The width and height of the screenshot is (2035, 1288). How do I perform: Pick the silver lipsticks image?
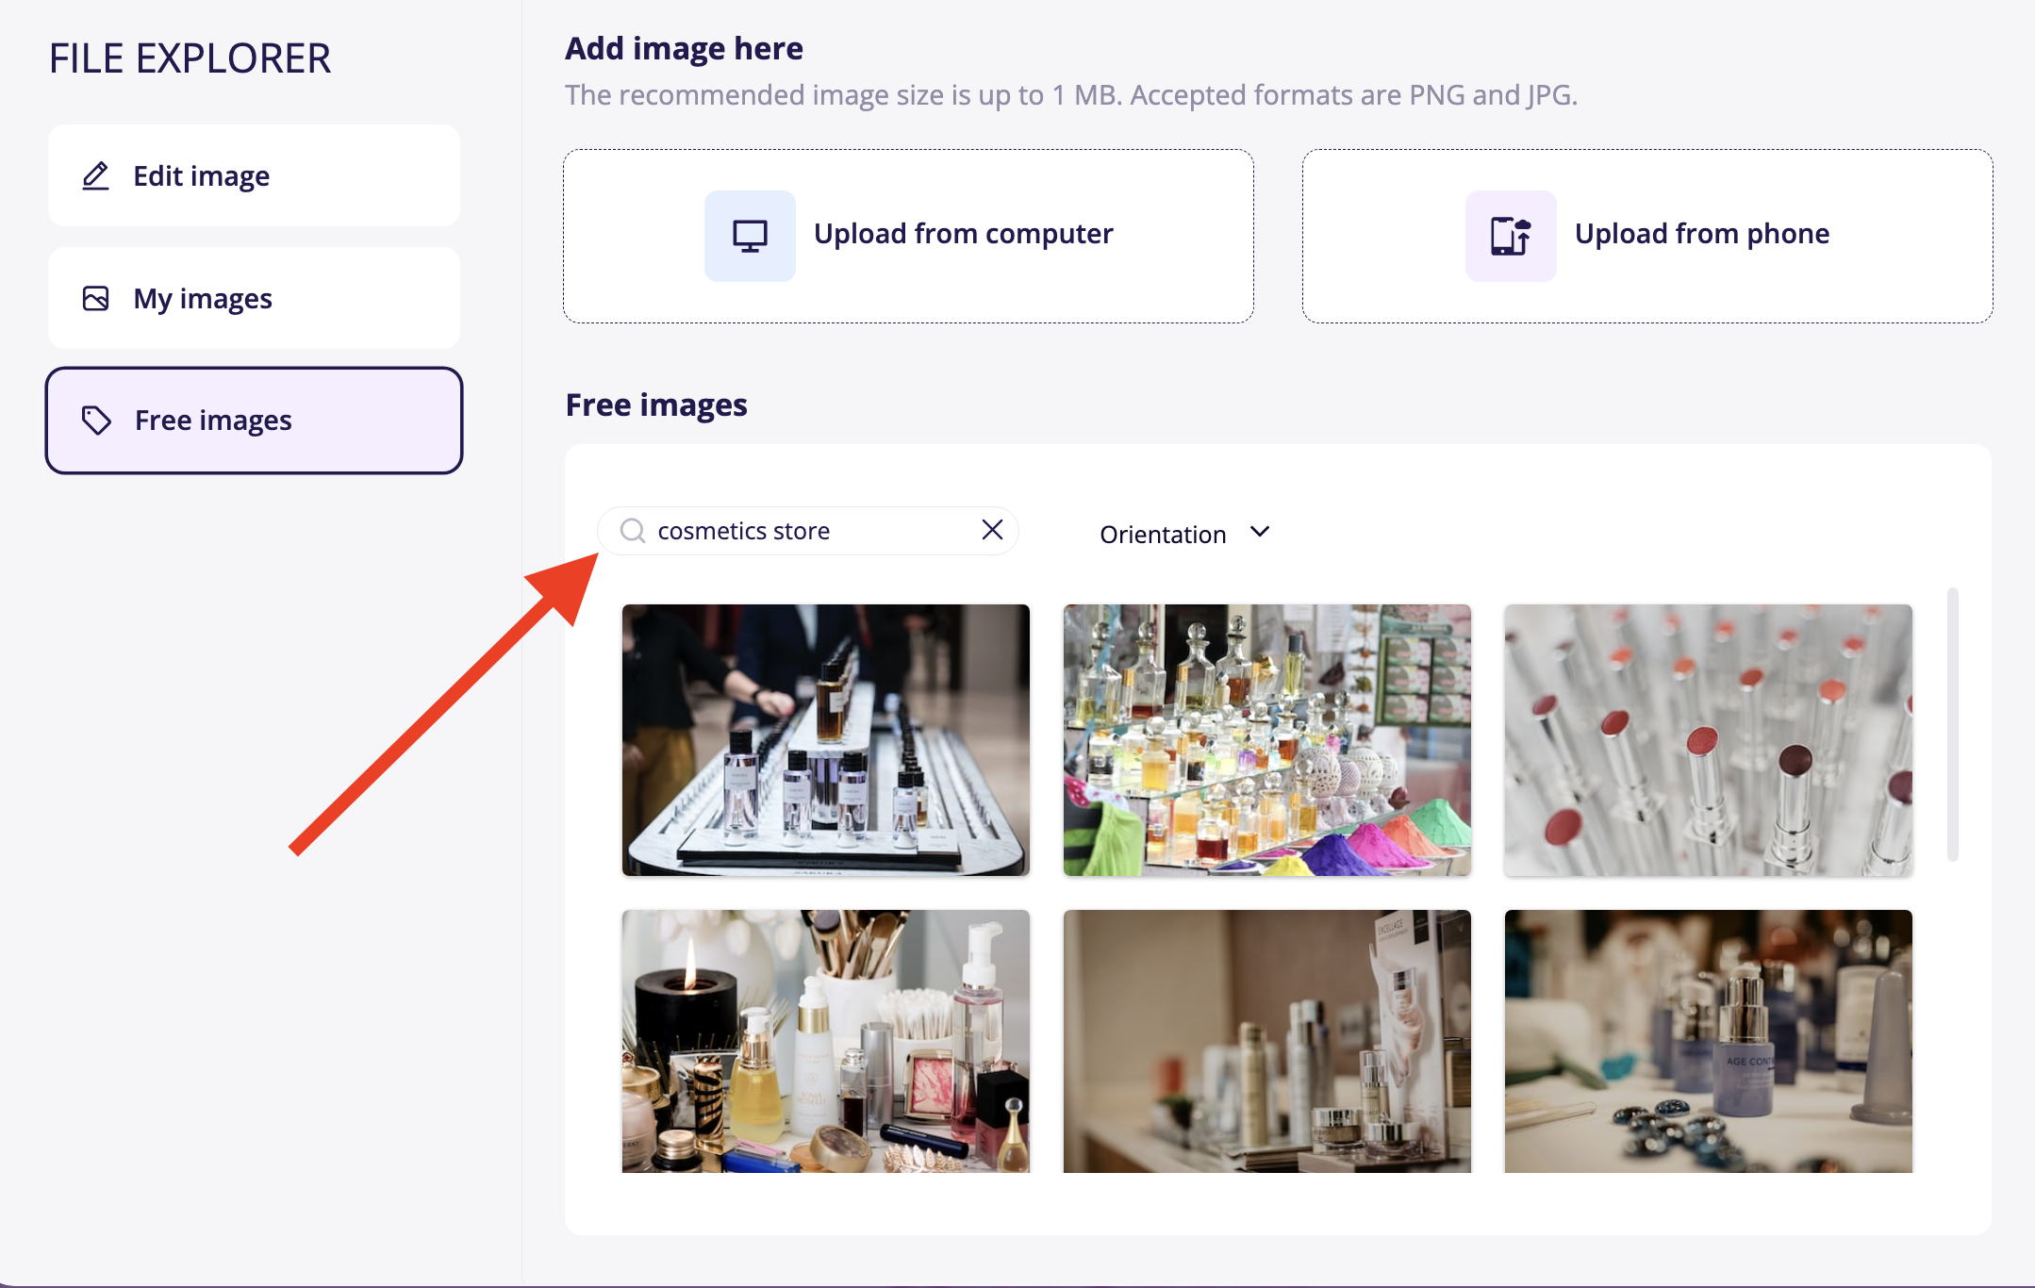coord(1708,740)
